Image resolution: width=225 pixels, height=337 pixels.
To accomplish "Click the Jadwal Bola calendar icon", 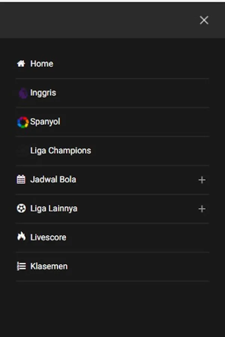I will coord(21,179).
